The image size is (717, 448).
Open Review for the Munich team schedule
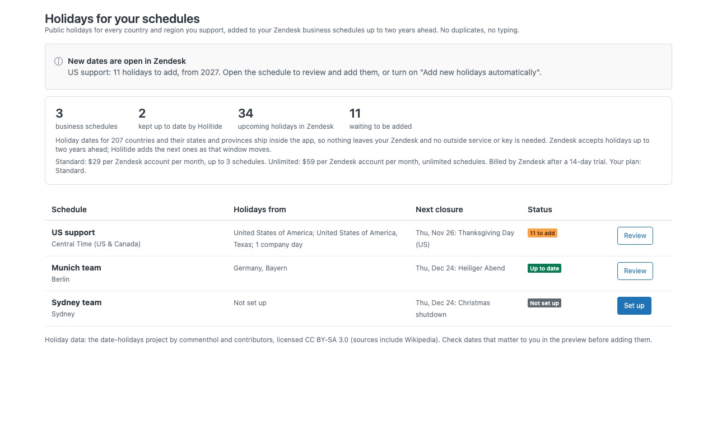(x=635, y=271)
